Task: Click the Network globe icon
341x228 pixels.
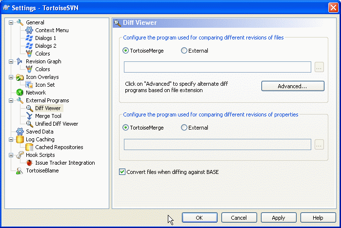Action: [x=20, y=93]
